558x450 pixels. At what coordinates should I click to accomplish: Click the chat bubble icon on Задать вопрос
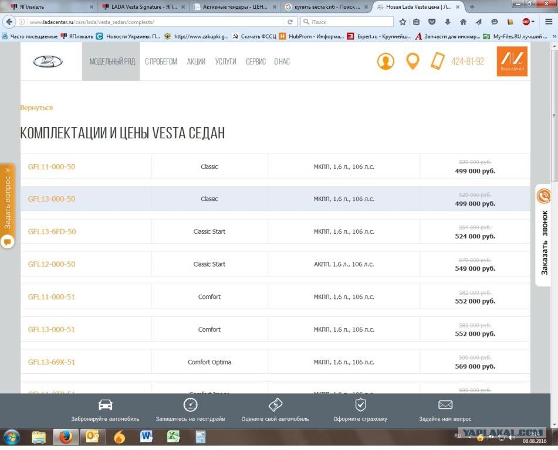point(7,242)
